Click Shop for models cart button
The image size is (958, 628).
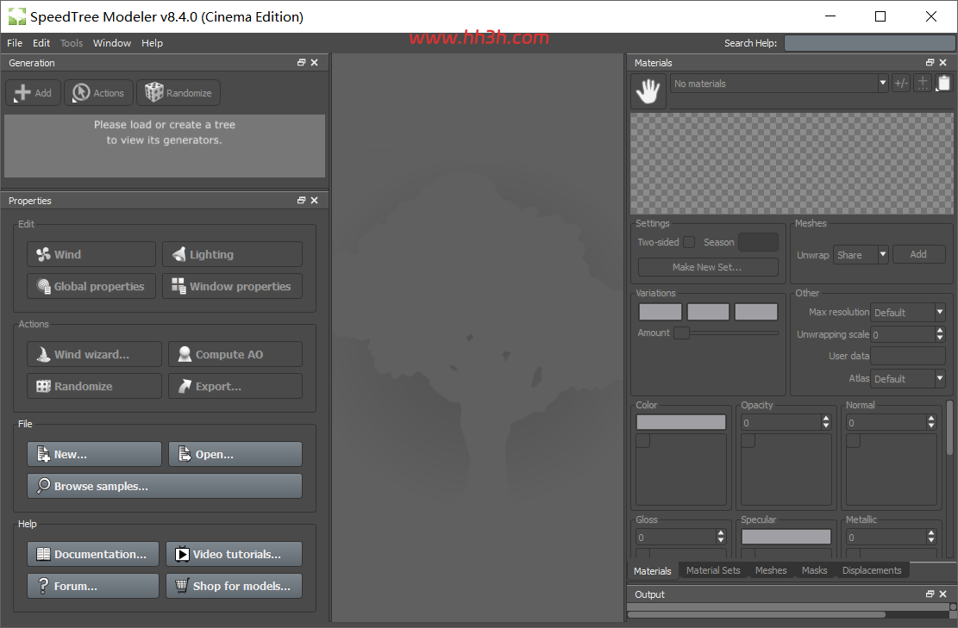click(x=234, y=586)
